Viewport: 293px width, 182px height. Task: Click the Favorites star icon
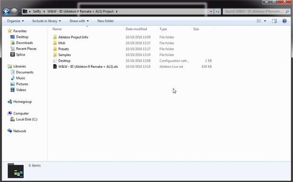click(x=10, y=31)
